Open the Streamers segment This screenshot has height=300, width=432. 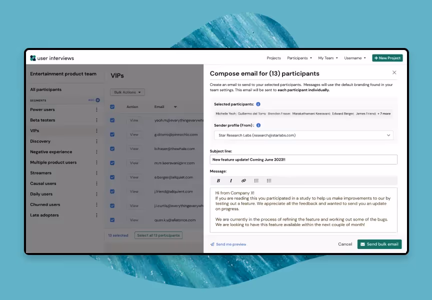[x=41, y=173]
